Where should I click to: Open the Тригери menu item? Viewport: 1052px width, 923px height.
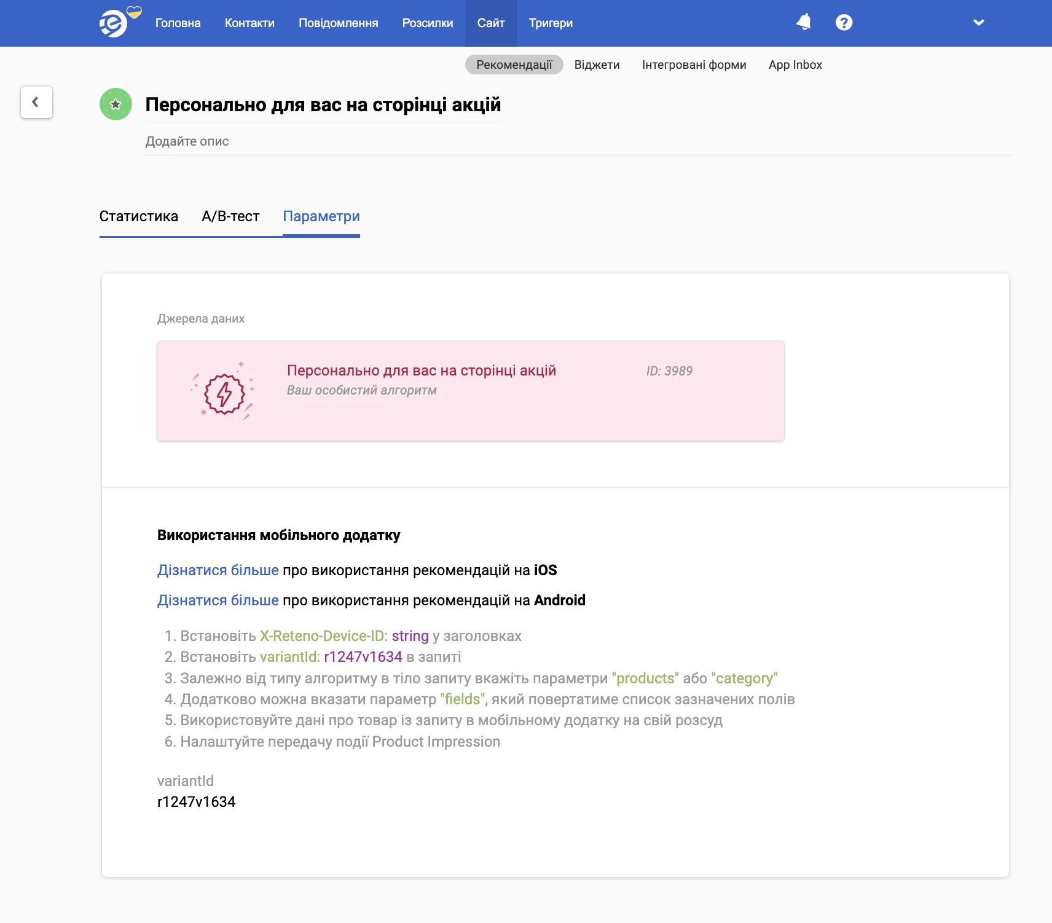pyautogui.click(x=551, y=23)
